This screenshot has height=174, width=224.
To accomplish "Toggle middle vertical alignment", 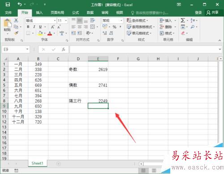I will point(80,21).
